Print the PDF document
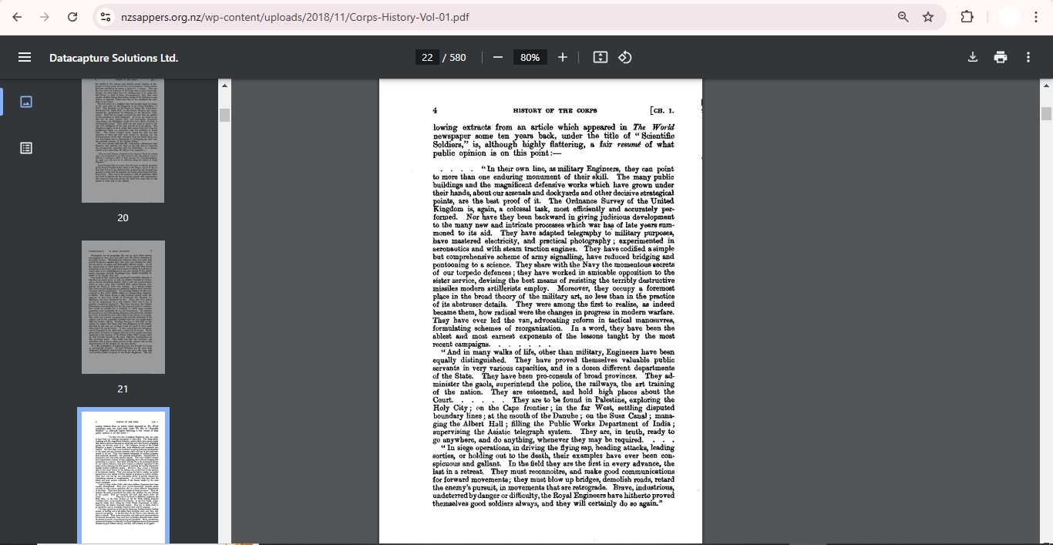 click(1001, 58)
